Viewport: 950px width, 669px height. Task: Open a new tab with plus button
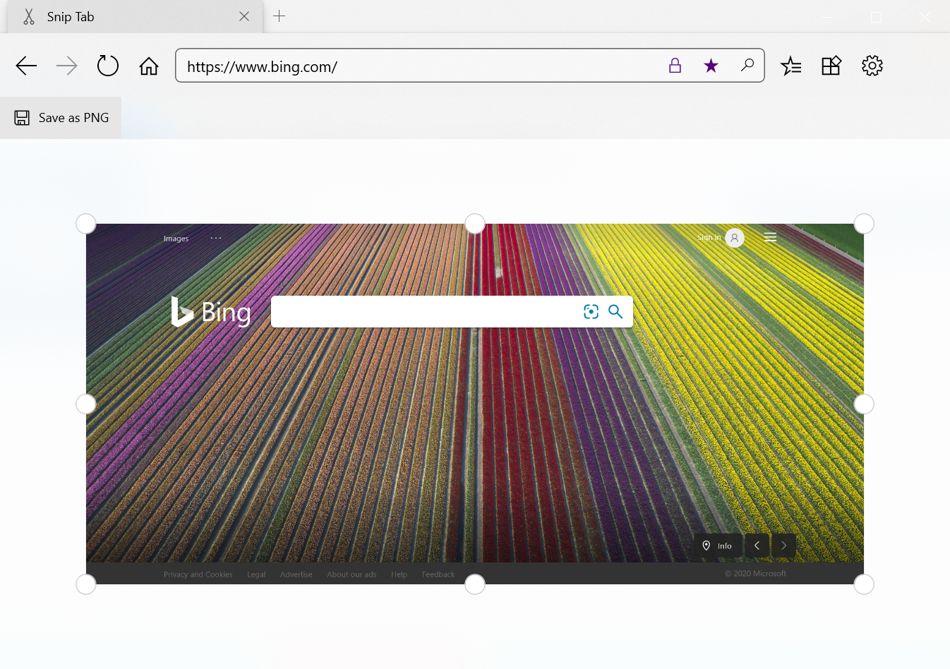tap(279, 16)
